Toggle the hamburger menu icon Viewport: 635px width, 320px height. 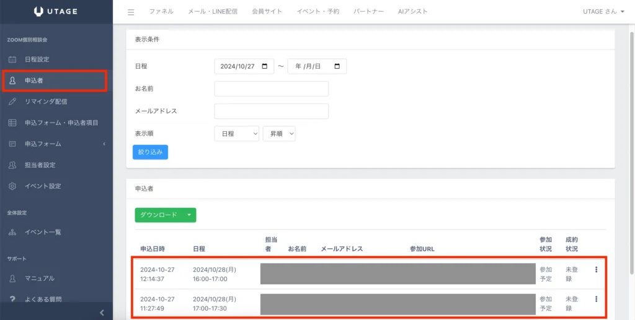[131, 12]
